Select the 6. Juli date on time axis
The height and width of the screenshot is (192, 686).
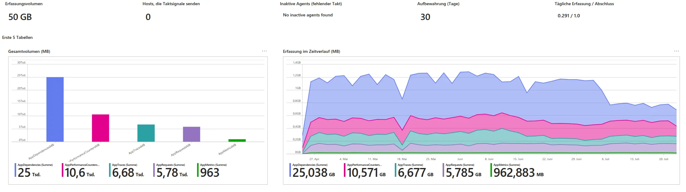click(x=605, y=159)
